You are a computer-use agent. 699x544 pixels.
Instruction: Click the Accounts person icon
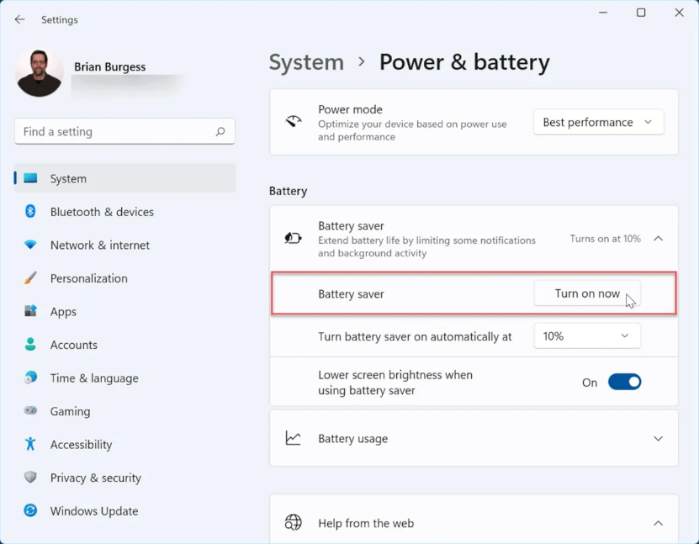click(30, 345)
